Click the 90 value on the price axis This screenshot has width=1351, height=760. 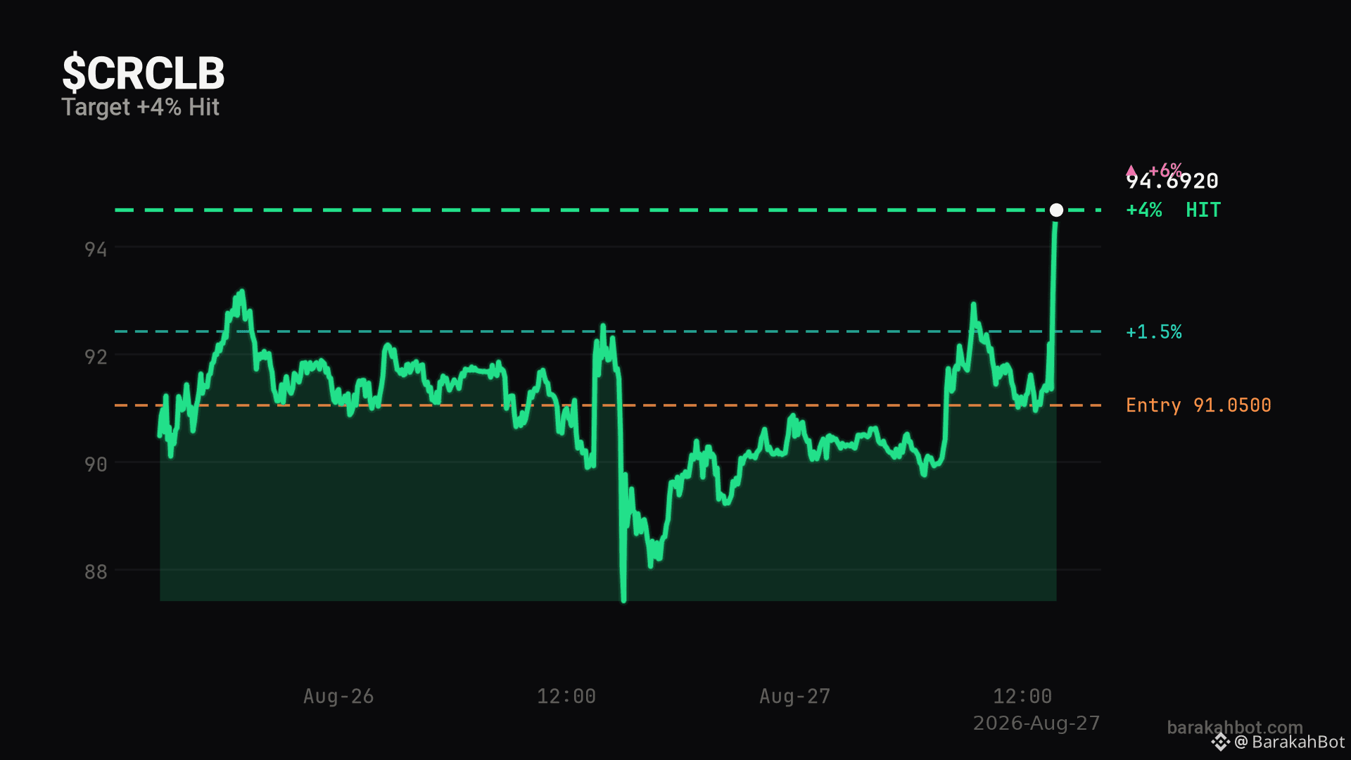(96, 464)
